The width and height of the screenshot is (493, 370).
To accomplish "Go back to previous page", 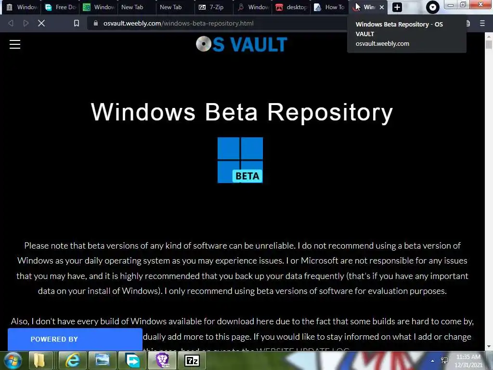I will (11, 23).
